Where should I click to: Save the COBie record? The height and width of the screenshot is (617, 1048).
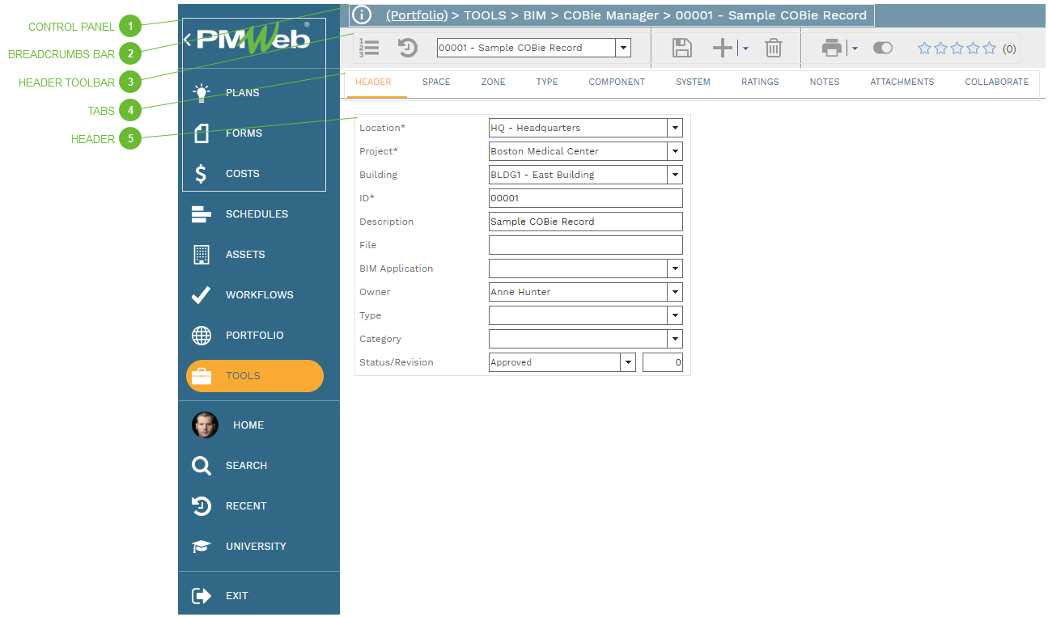(681, 48)
